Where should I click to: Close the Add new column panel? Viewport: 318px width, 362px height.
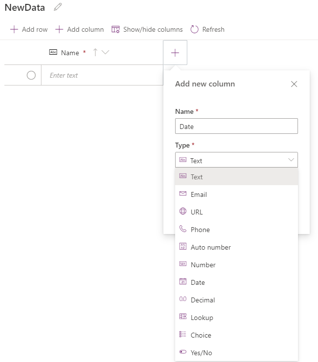click(x=294, y=84)
